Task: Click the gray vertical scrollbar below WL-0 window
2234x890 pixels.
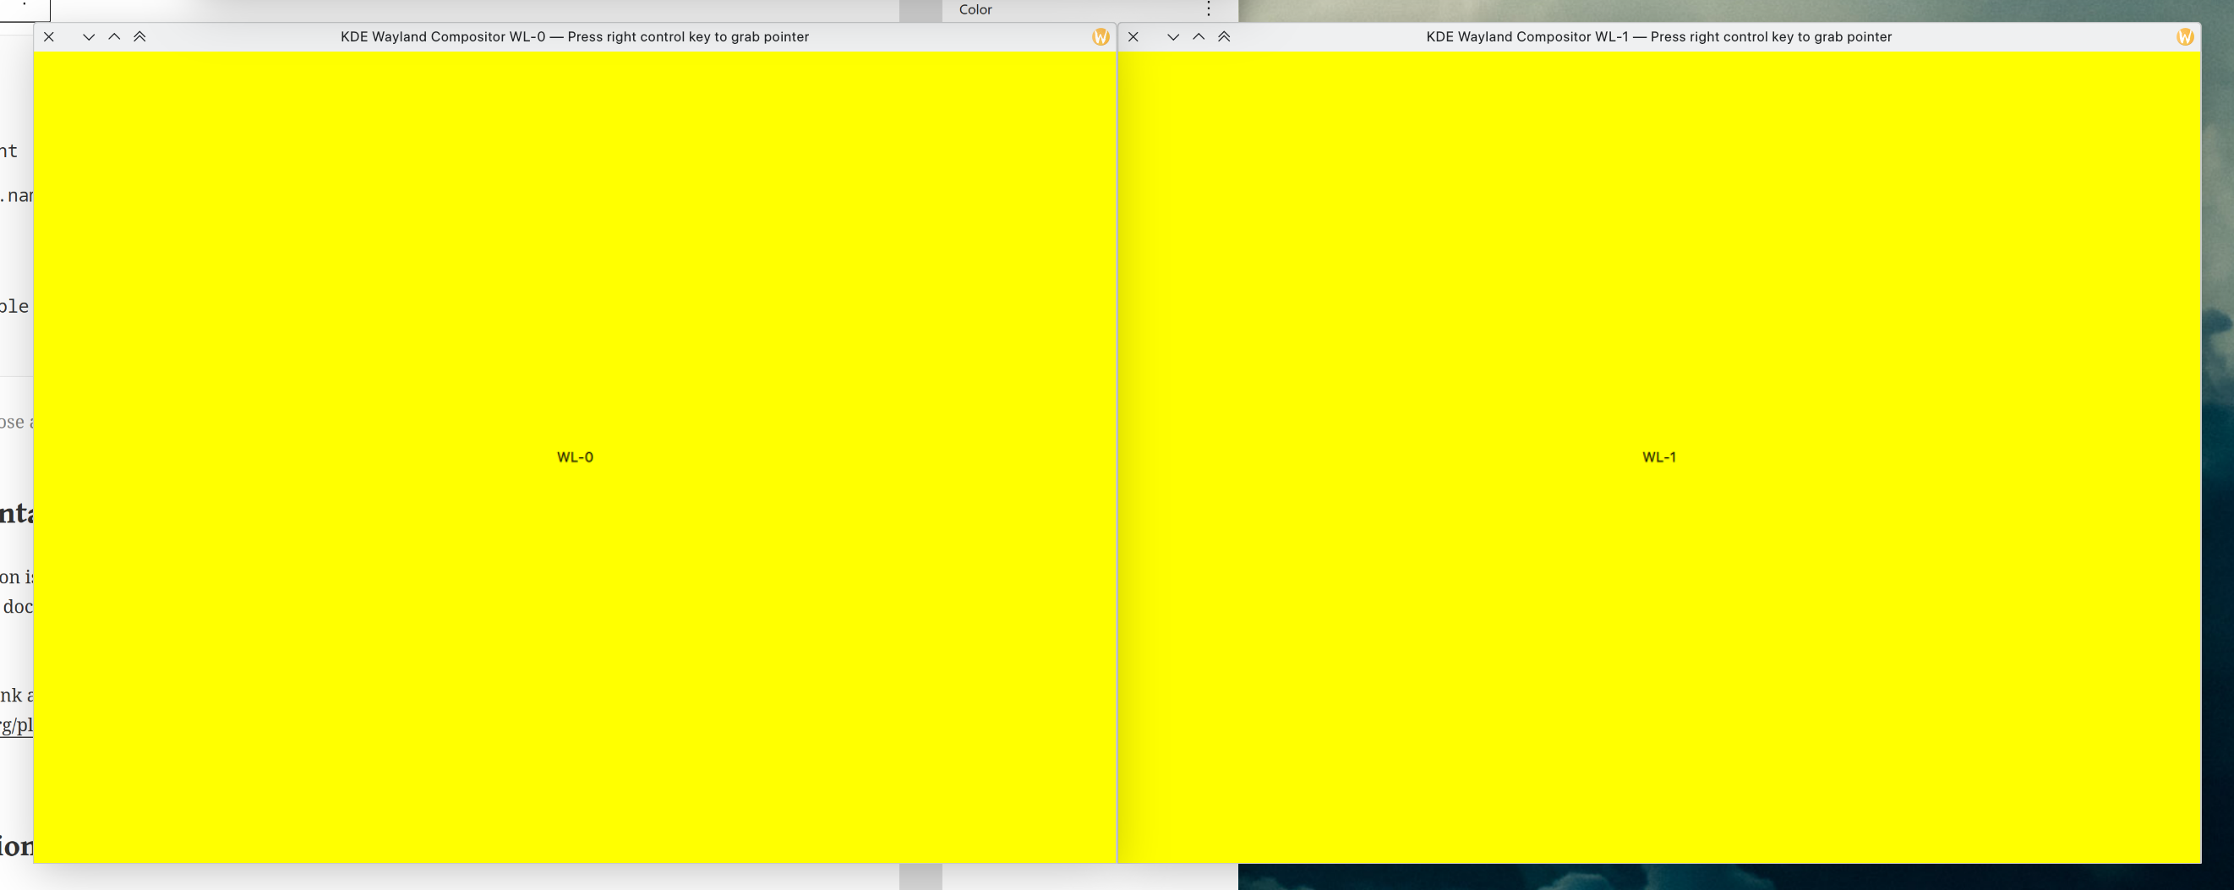Action: pos(920,876)
